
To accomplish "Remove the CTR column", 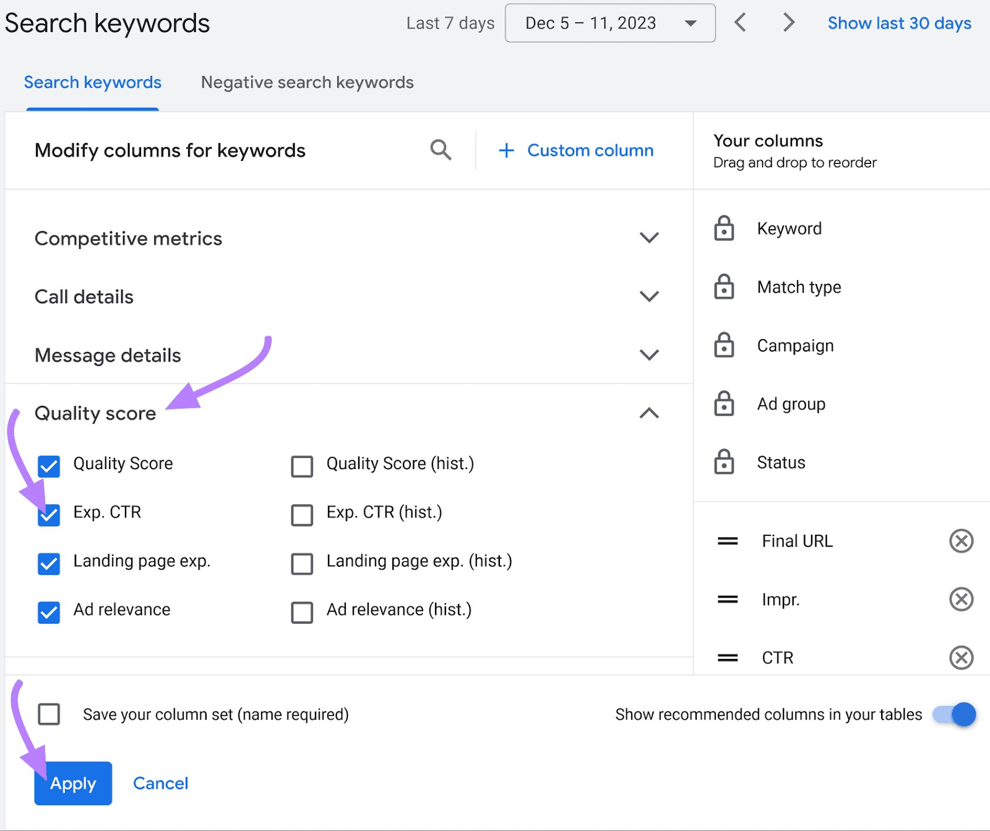I will tap(961, 658).
